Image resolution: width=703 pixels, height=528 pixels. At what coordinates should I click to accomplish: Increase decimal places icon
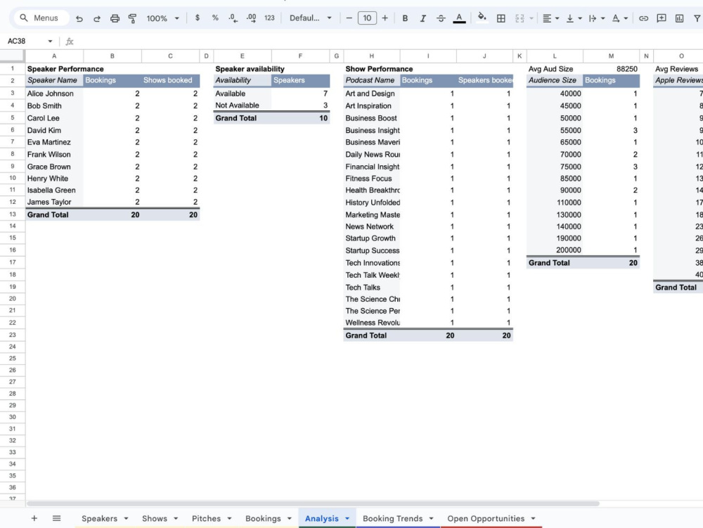tap(251, 18)
